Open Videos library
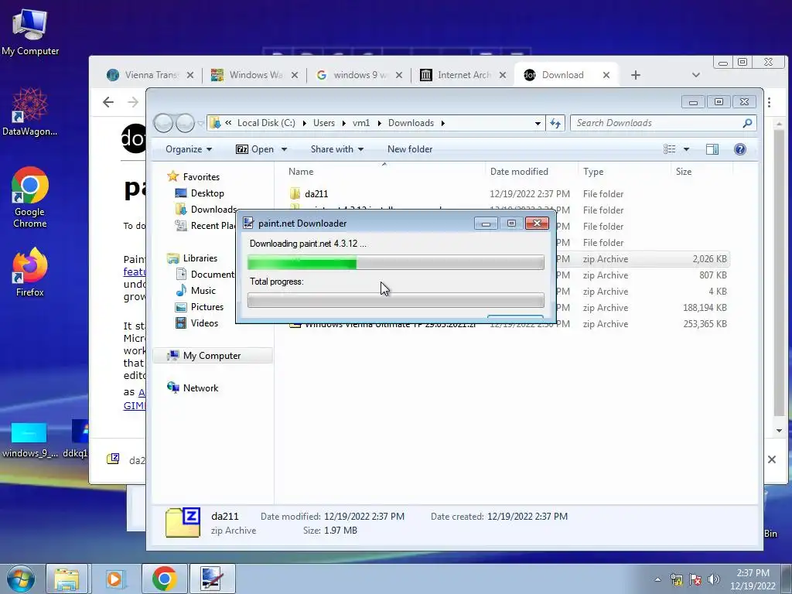792x594 pixels. 204,323
